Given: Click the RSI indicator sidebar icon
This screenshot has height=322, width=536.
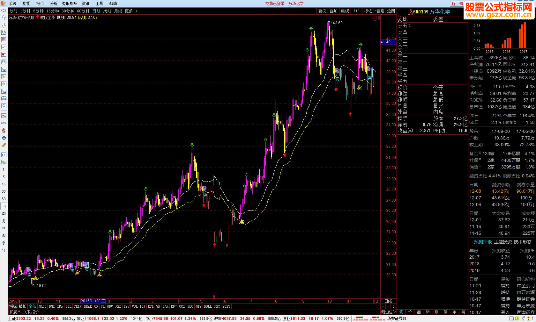Looking at the screenshot, I should [x=4, y=123].
